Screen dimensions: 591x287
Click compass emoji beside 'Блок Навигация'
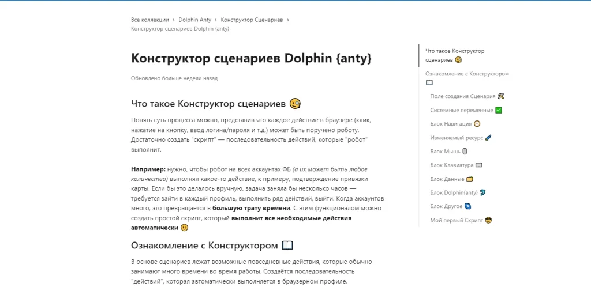tap(477, 124)
